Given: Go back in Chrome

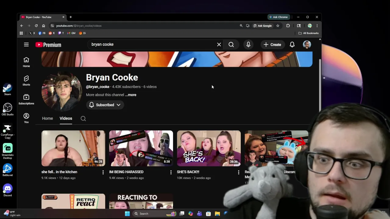Looking at the screenshot, I should 22,26.
